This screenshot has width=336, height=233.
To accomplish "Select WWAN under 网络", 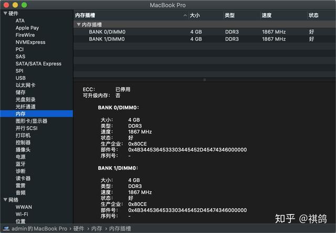I will pos(24,207).
